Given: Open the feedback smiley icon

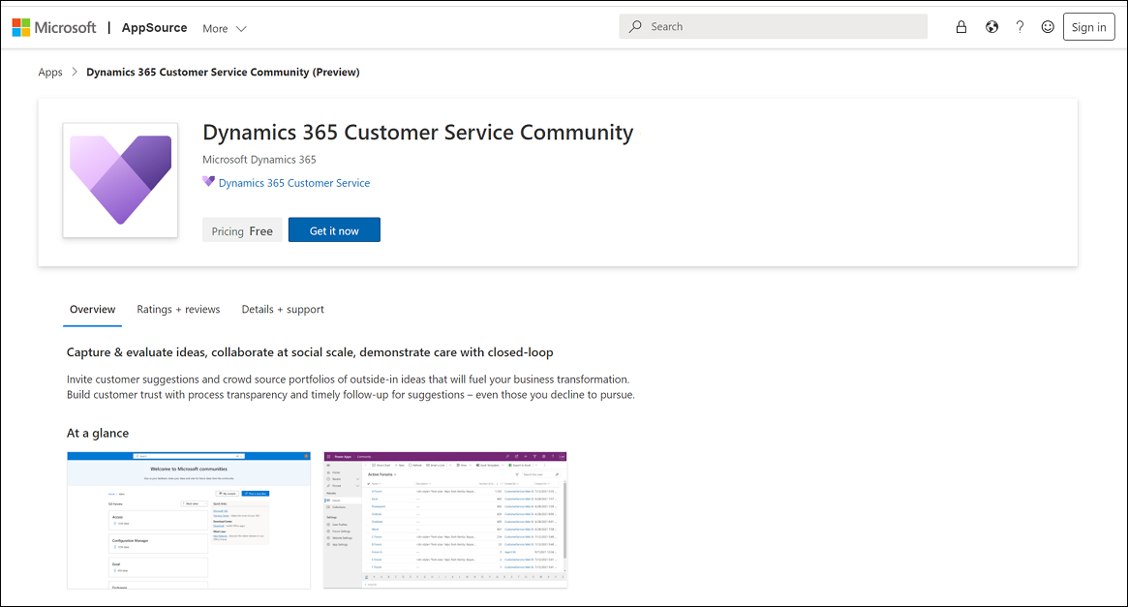Looking at the screenshot, I should (x=1048, y=26).
